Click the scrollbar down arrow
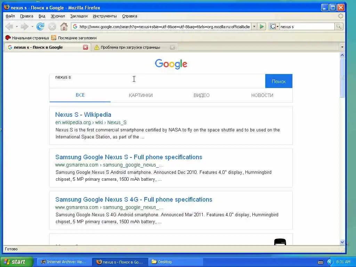356x267 pixels. (342, 242)
